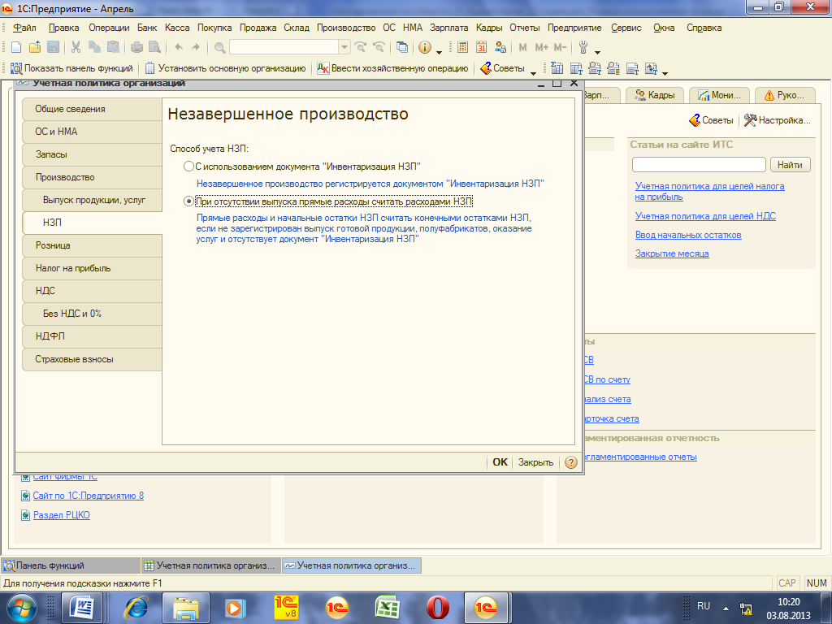Open the Файл menu
This screenshot has height=624, width=832.
coord(24,28)
